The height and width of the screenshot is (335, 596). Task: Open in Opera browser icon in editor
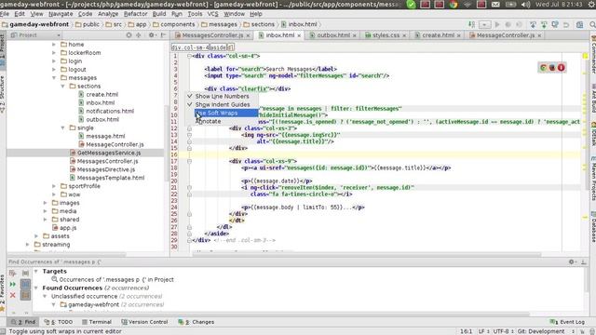coord(561,68)
